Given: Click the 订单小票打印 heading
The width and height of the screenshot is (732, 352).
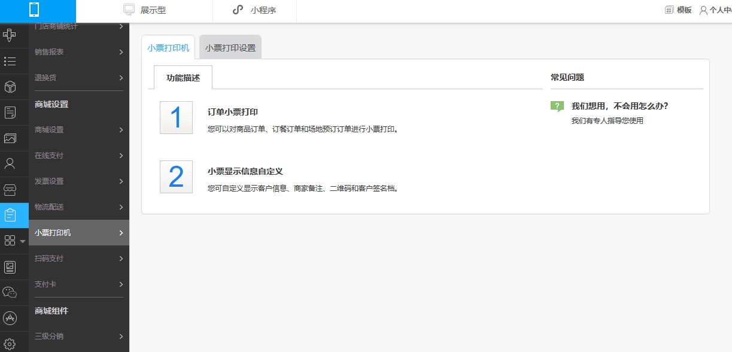Looking at the screenshot, I should (x=233, y=112).
